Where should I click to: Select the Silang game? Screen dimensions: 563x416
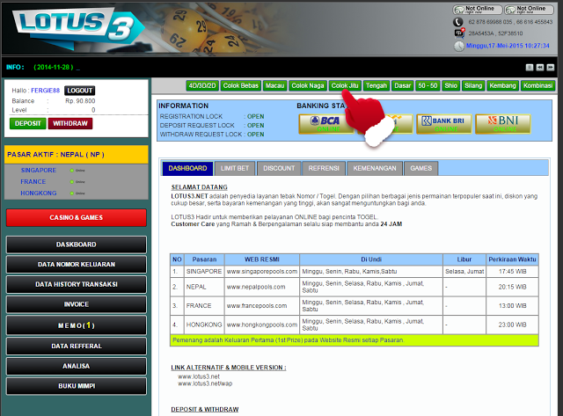tap(473, 86)
